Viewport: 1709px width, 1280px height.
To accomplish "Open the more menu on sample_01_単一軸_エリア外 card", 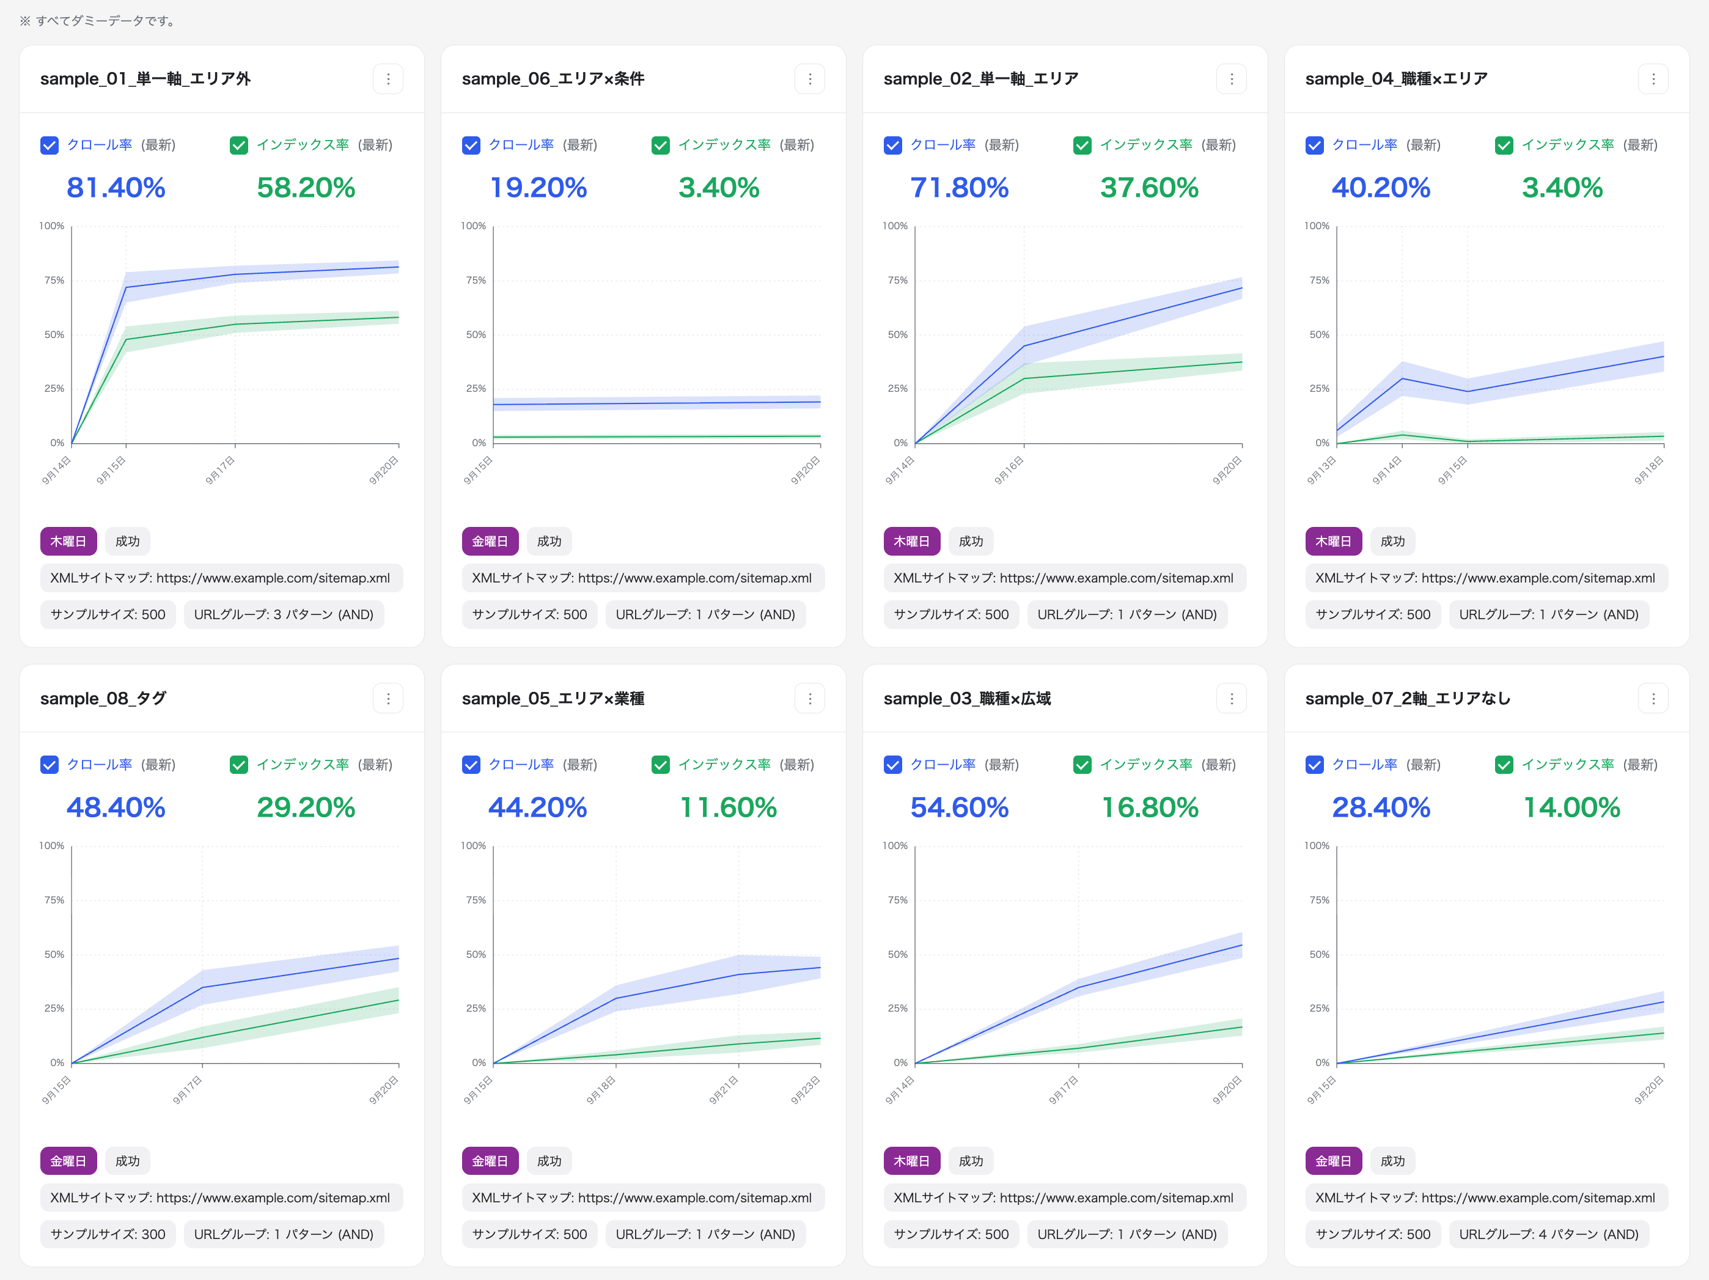I will tap(388, 79).
